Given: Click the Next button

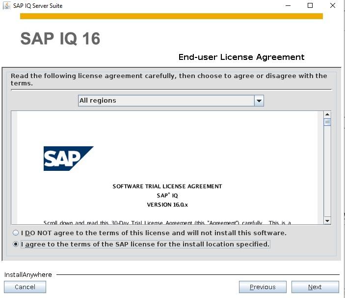Looking at the screenshot, I should pyautogui.click(x=315, y=287).
